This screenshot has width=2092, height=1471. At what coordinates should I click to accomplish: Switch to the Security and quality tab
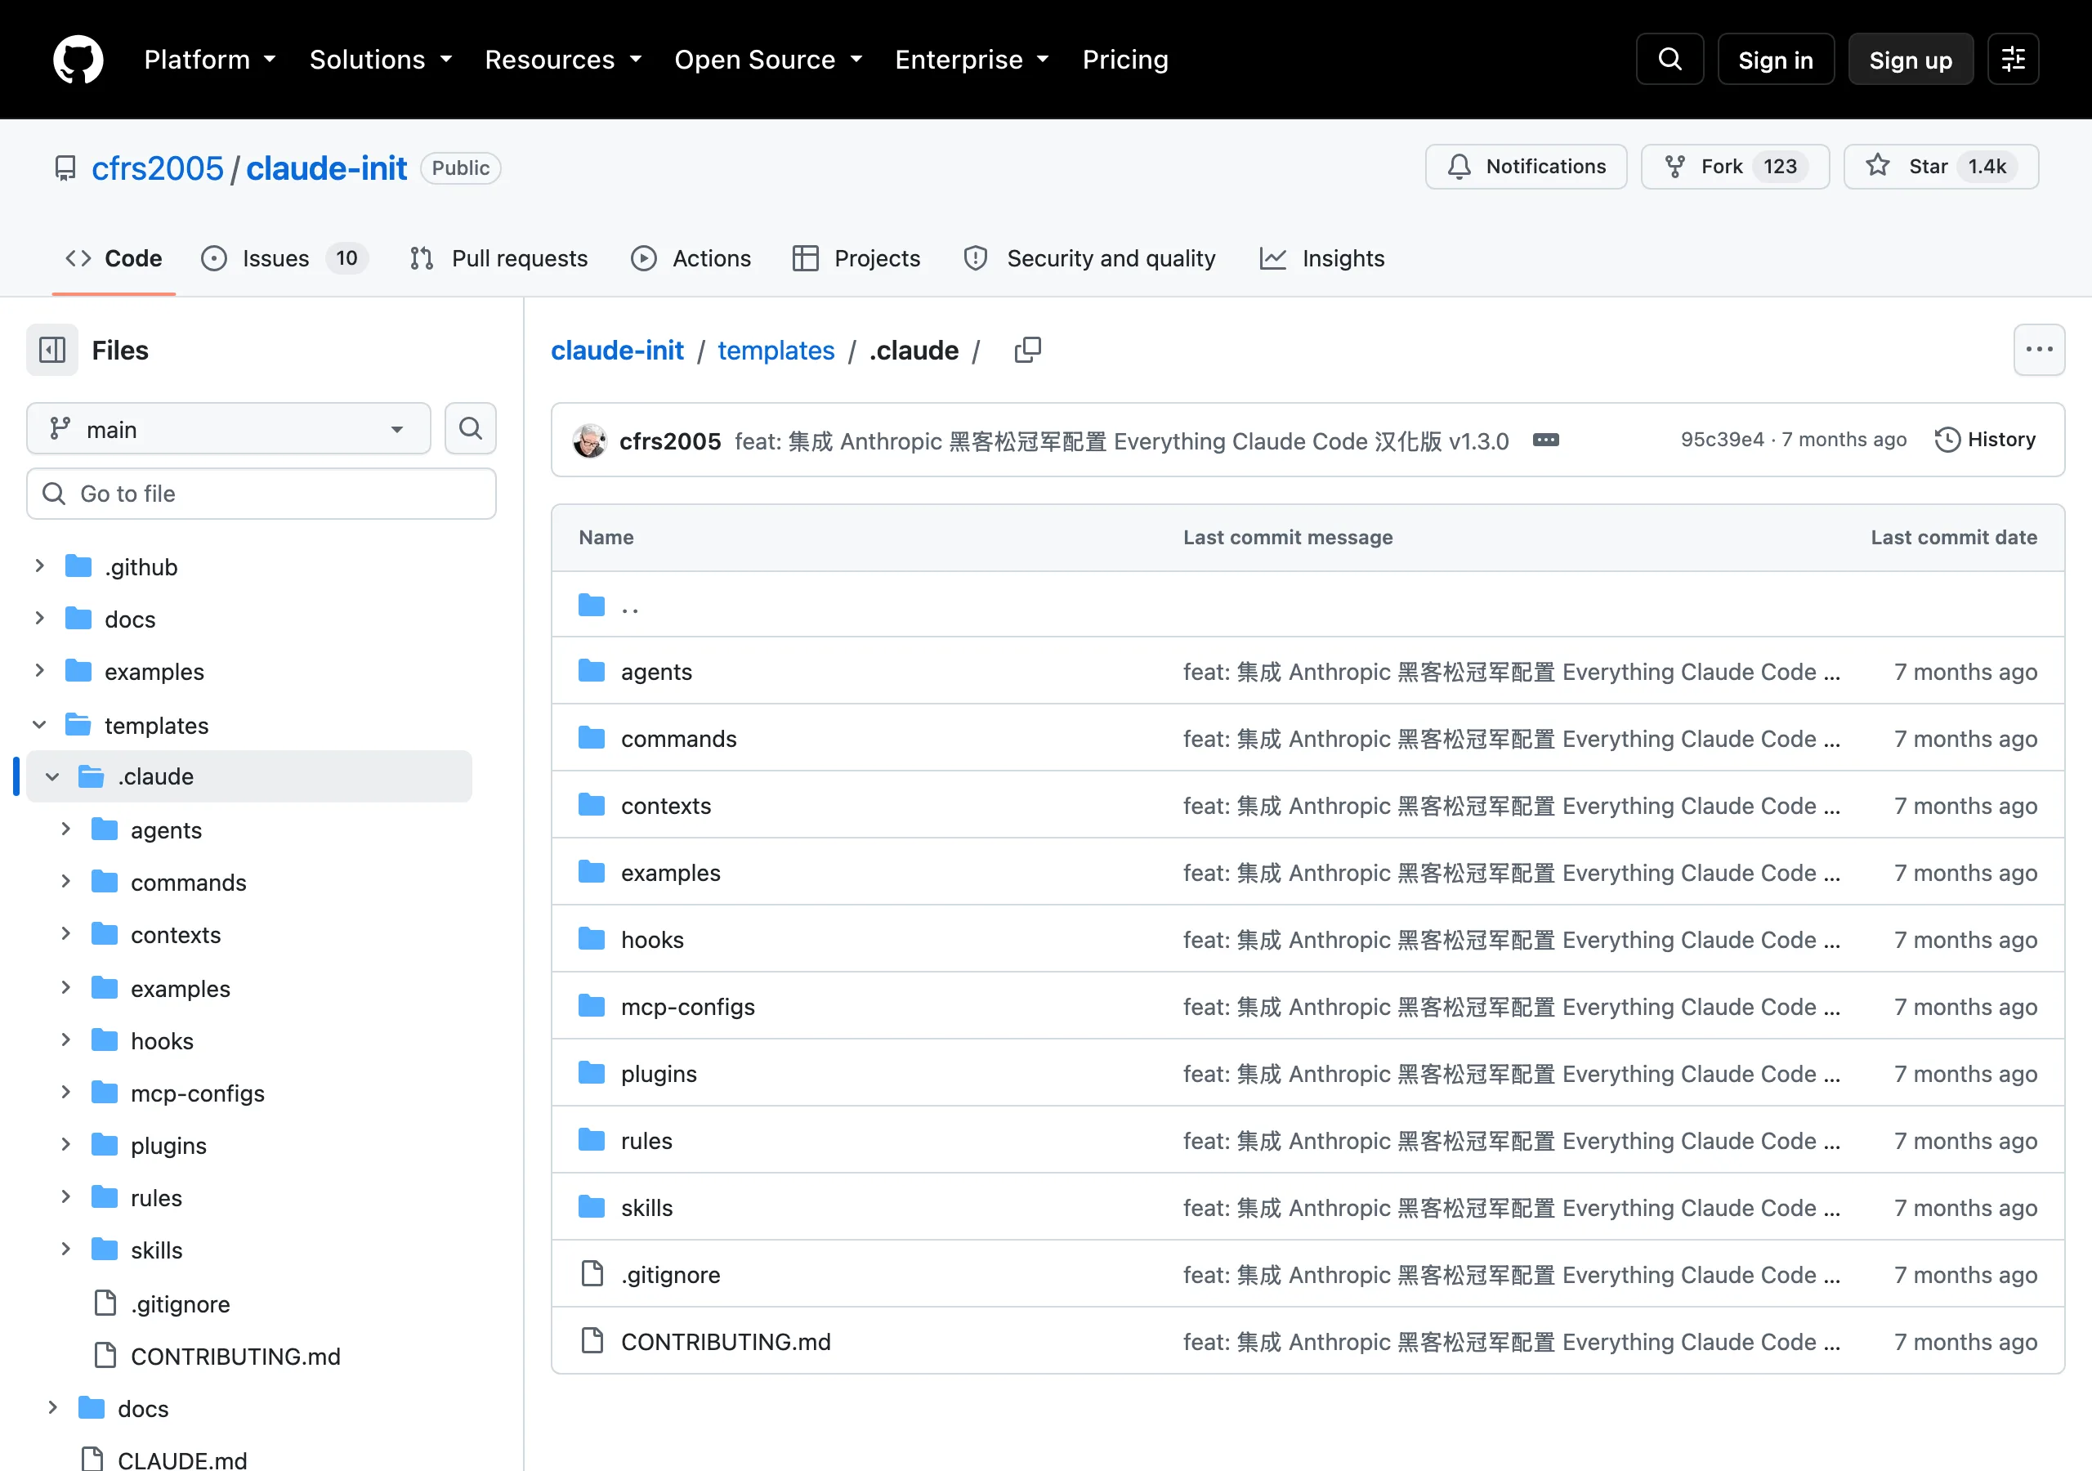(x=1090, y=259)
